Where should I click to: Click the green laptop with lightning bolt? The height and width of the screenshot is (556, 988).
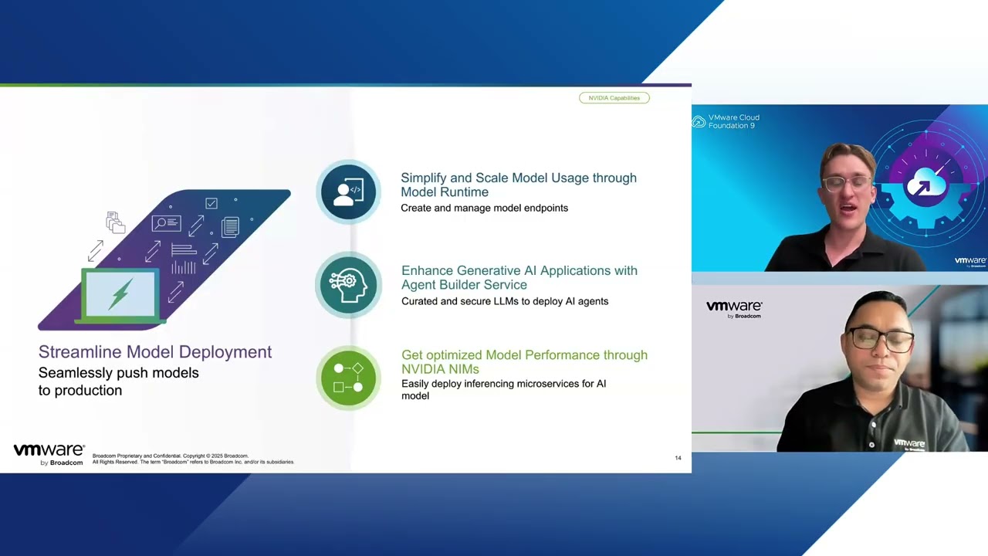coord(120,296)
